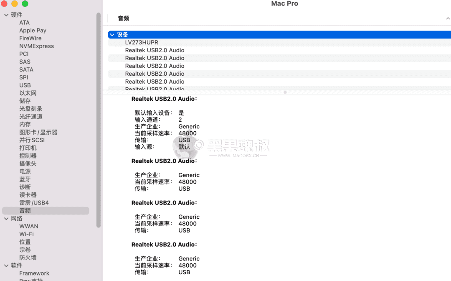Select 内存 in sidebar
Screen dimensions: 451x281
pyautogui.click(x=25, y=124)
